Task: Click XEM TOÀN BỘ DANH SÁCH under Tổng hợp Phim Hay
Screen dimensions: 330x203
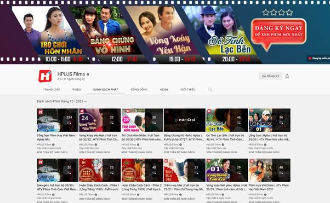Action: click(52, 152)
